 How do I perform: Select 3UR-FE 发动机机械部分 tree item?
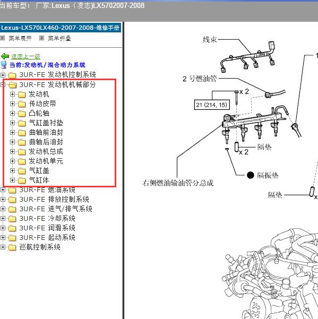[57, 84]
